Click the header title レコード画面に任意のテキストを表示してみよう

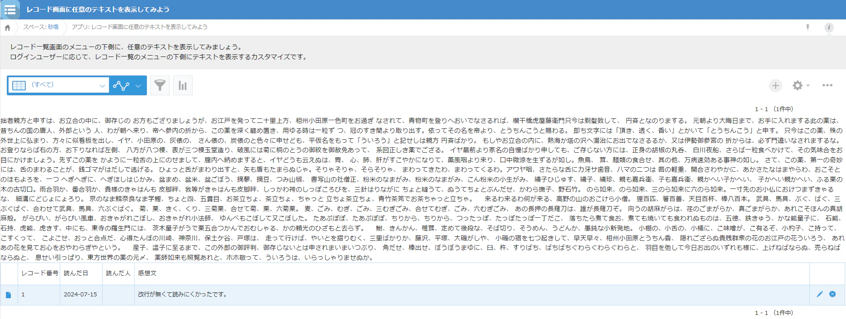98,9
